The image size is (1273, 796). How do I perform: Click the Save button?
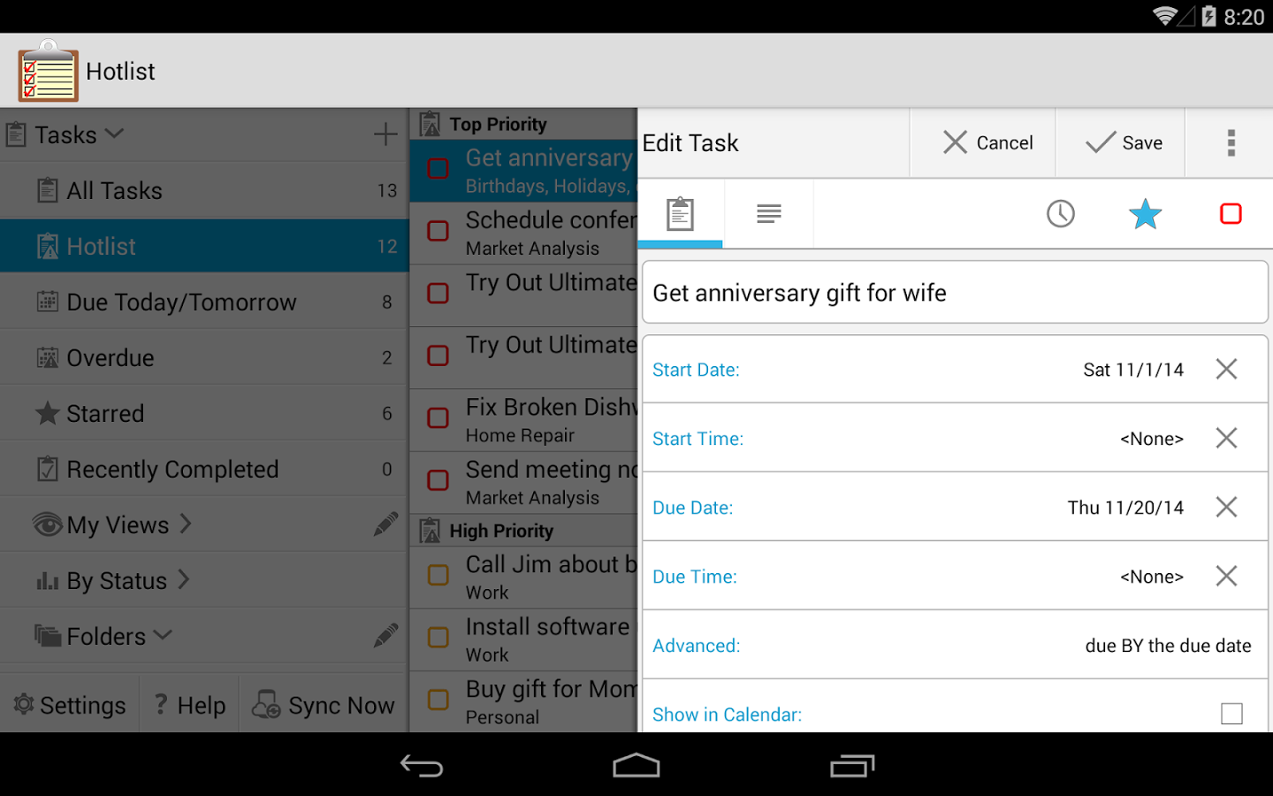pyautogui.click(x=1123, y=142)
